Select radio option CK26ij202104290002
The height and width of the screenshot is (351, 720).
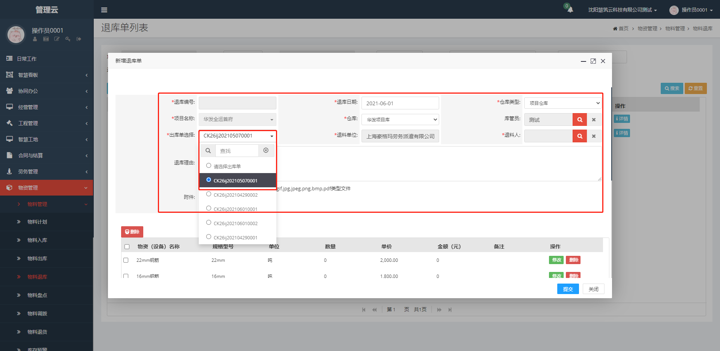point(209,194)
